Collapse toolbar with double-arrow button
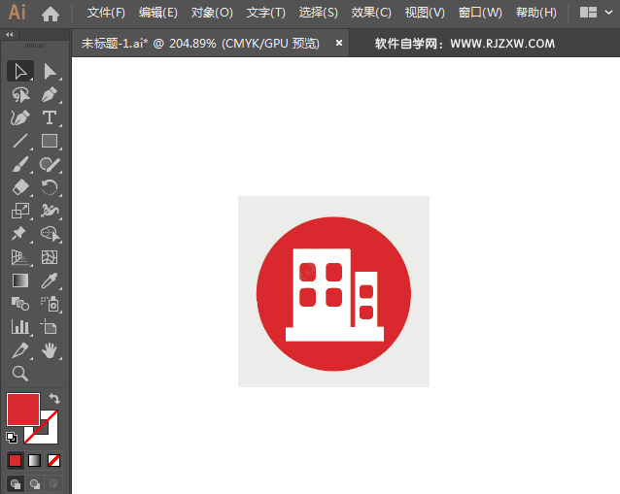This screenshot has width=620, height=494. [x=10, y=35]
